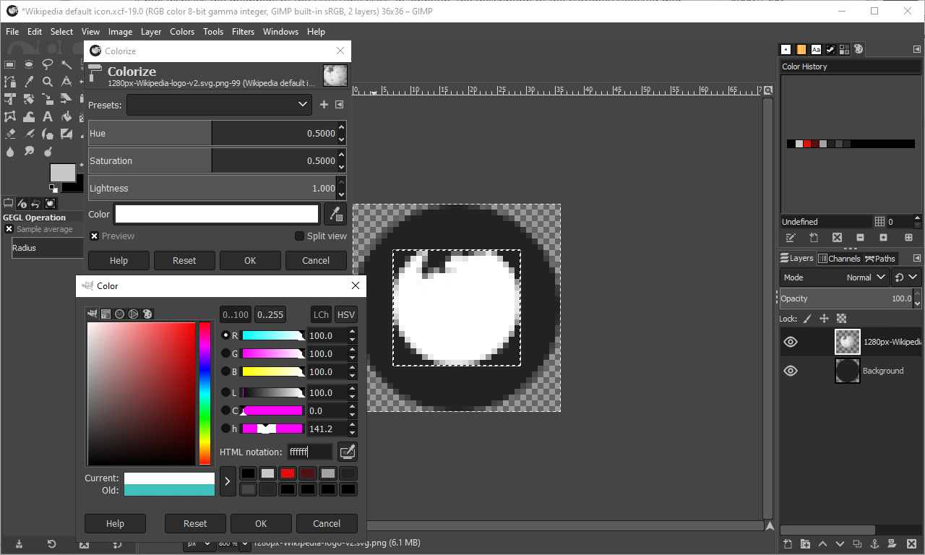Viewport: 925px width, 555px height.
Task: Select the Bucket Fill tool
Action: 66,116
